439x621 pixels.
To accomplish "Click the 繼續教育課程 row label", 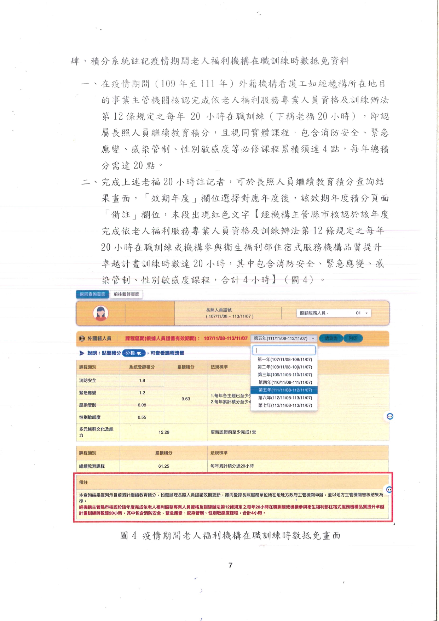I will [92, 466].
